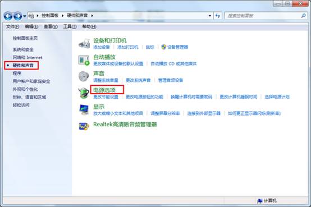311x207 pixels.
Task: Open Realtek高清晰音频管理器 link
Action: coord(125,125)
